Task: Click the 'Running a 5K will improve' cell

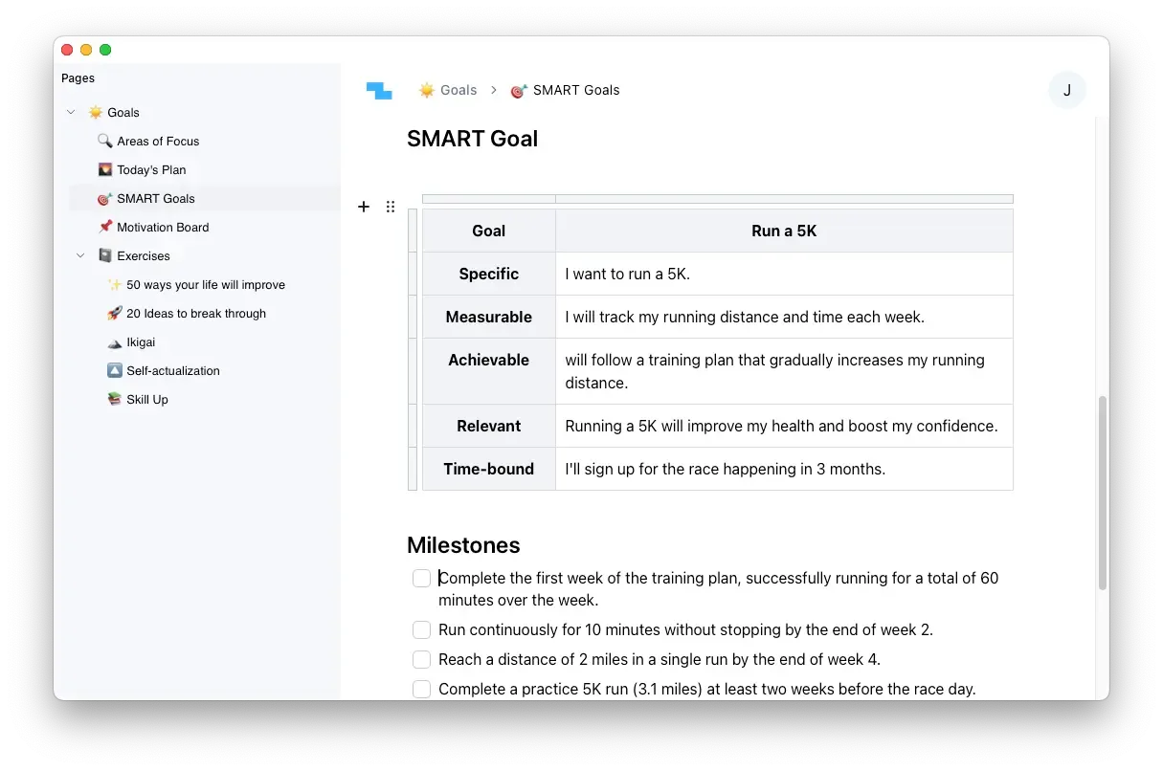Action: (x=784, y=426)
